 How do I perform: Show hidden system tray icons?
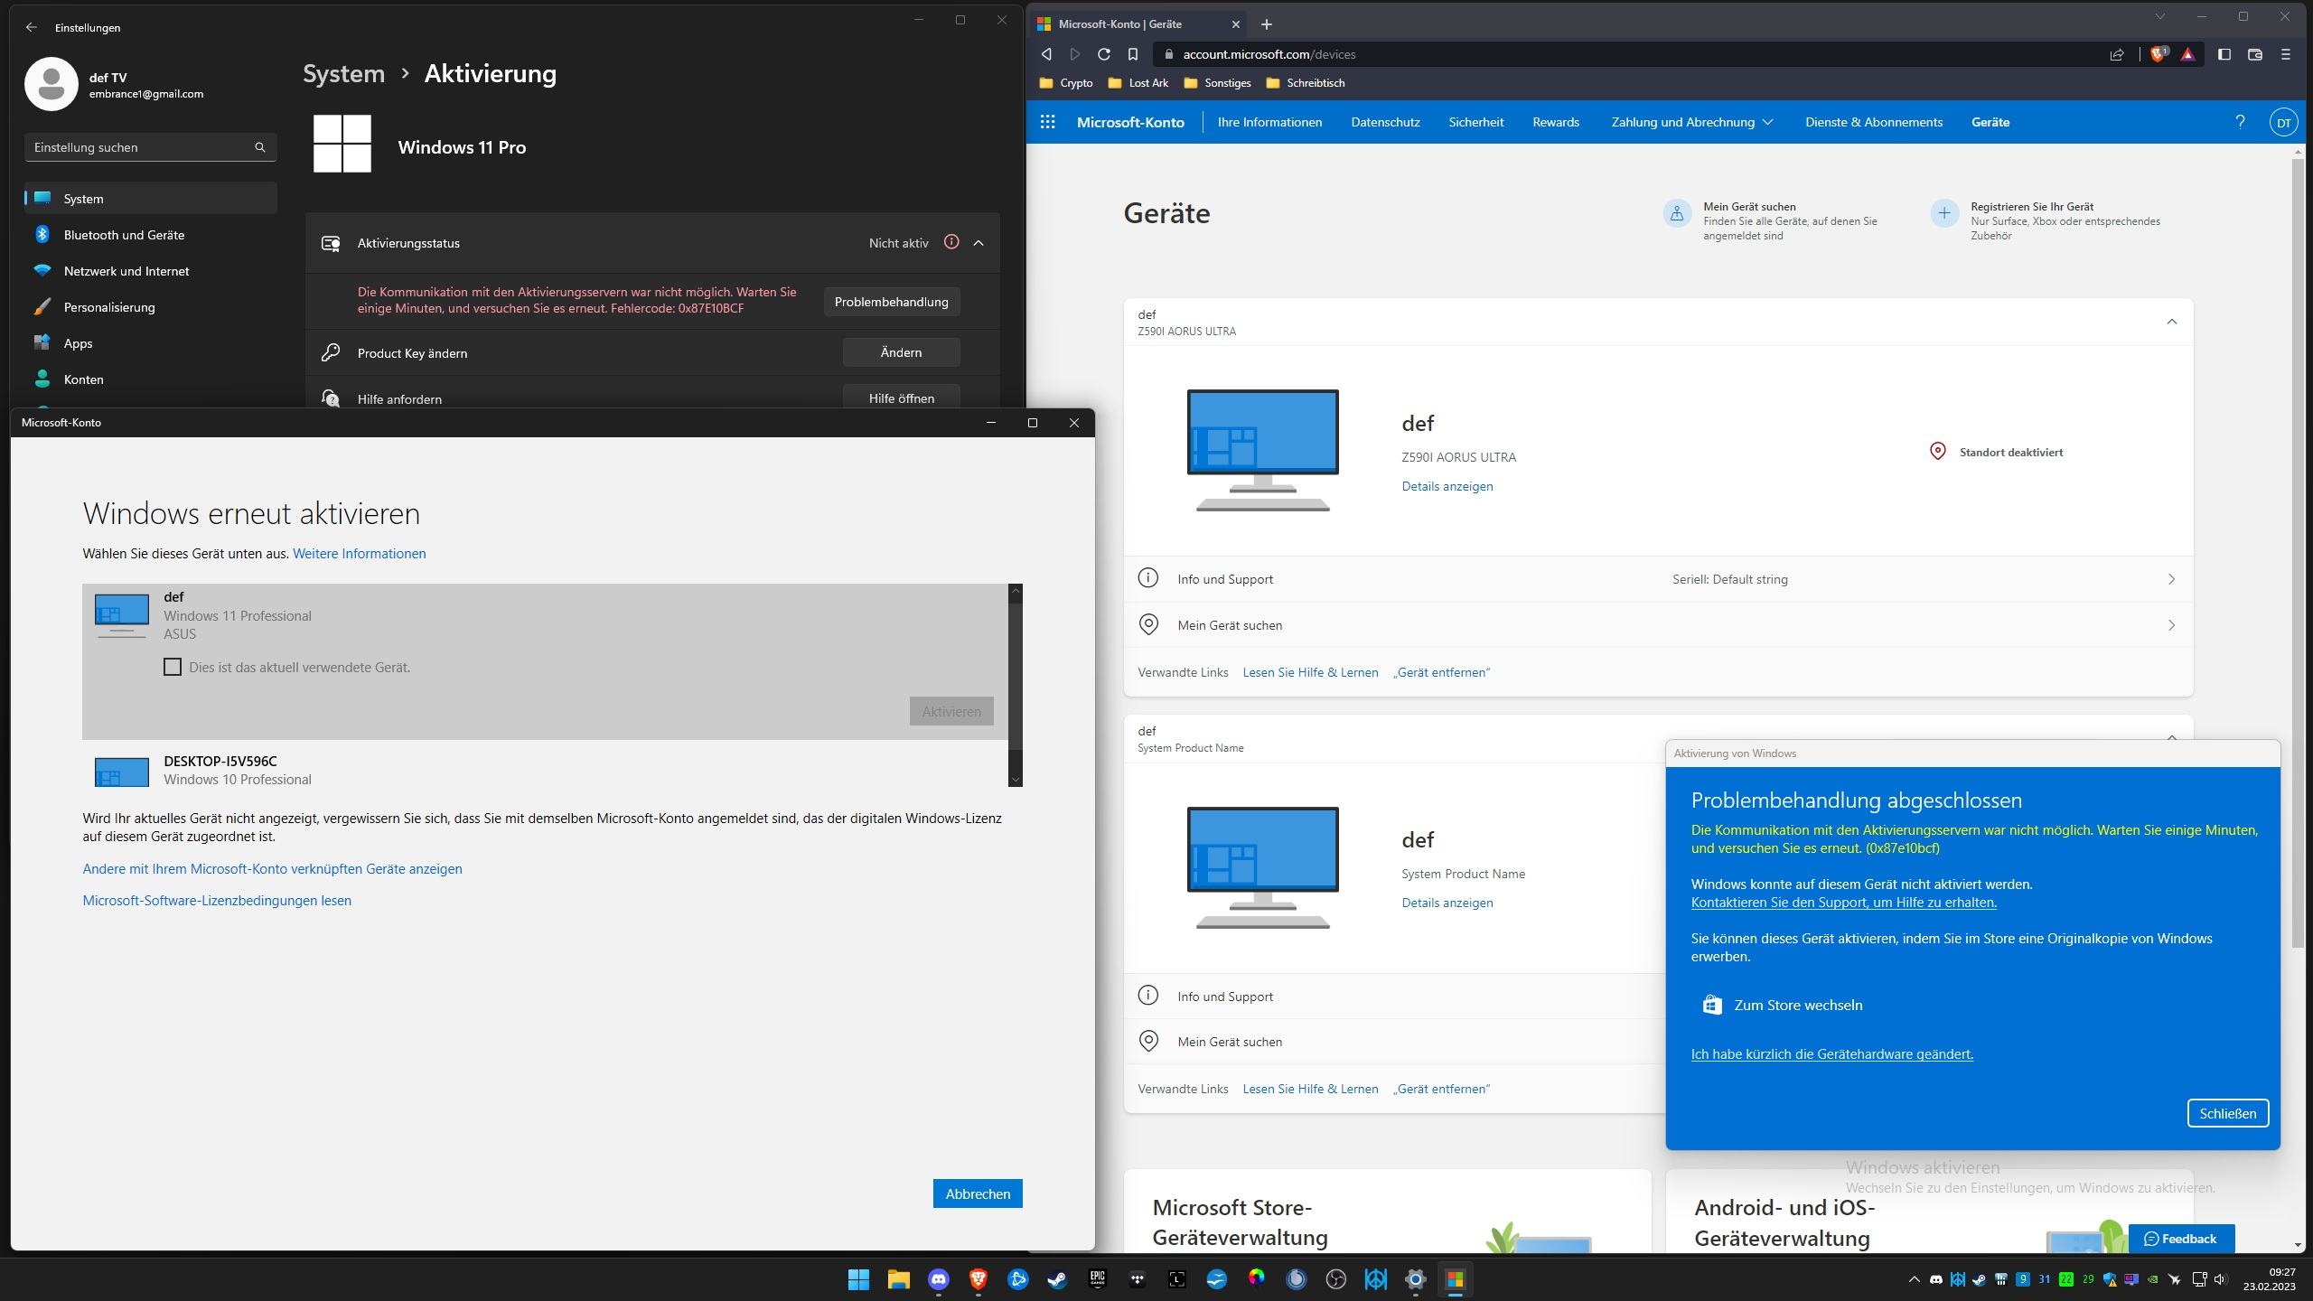1914,1279
